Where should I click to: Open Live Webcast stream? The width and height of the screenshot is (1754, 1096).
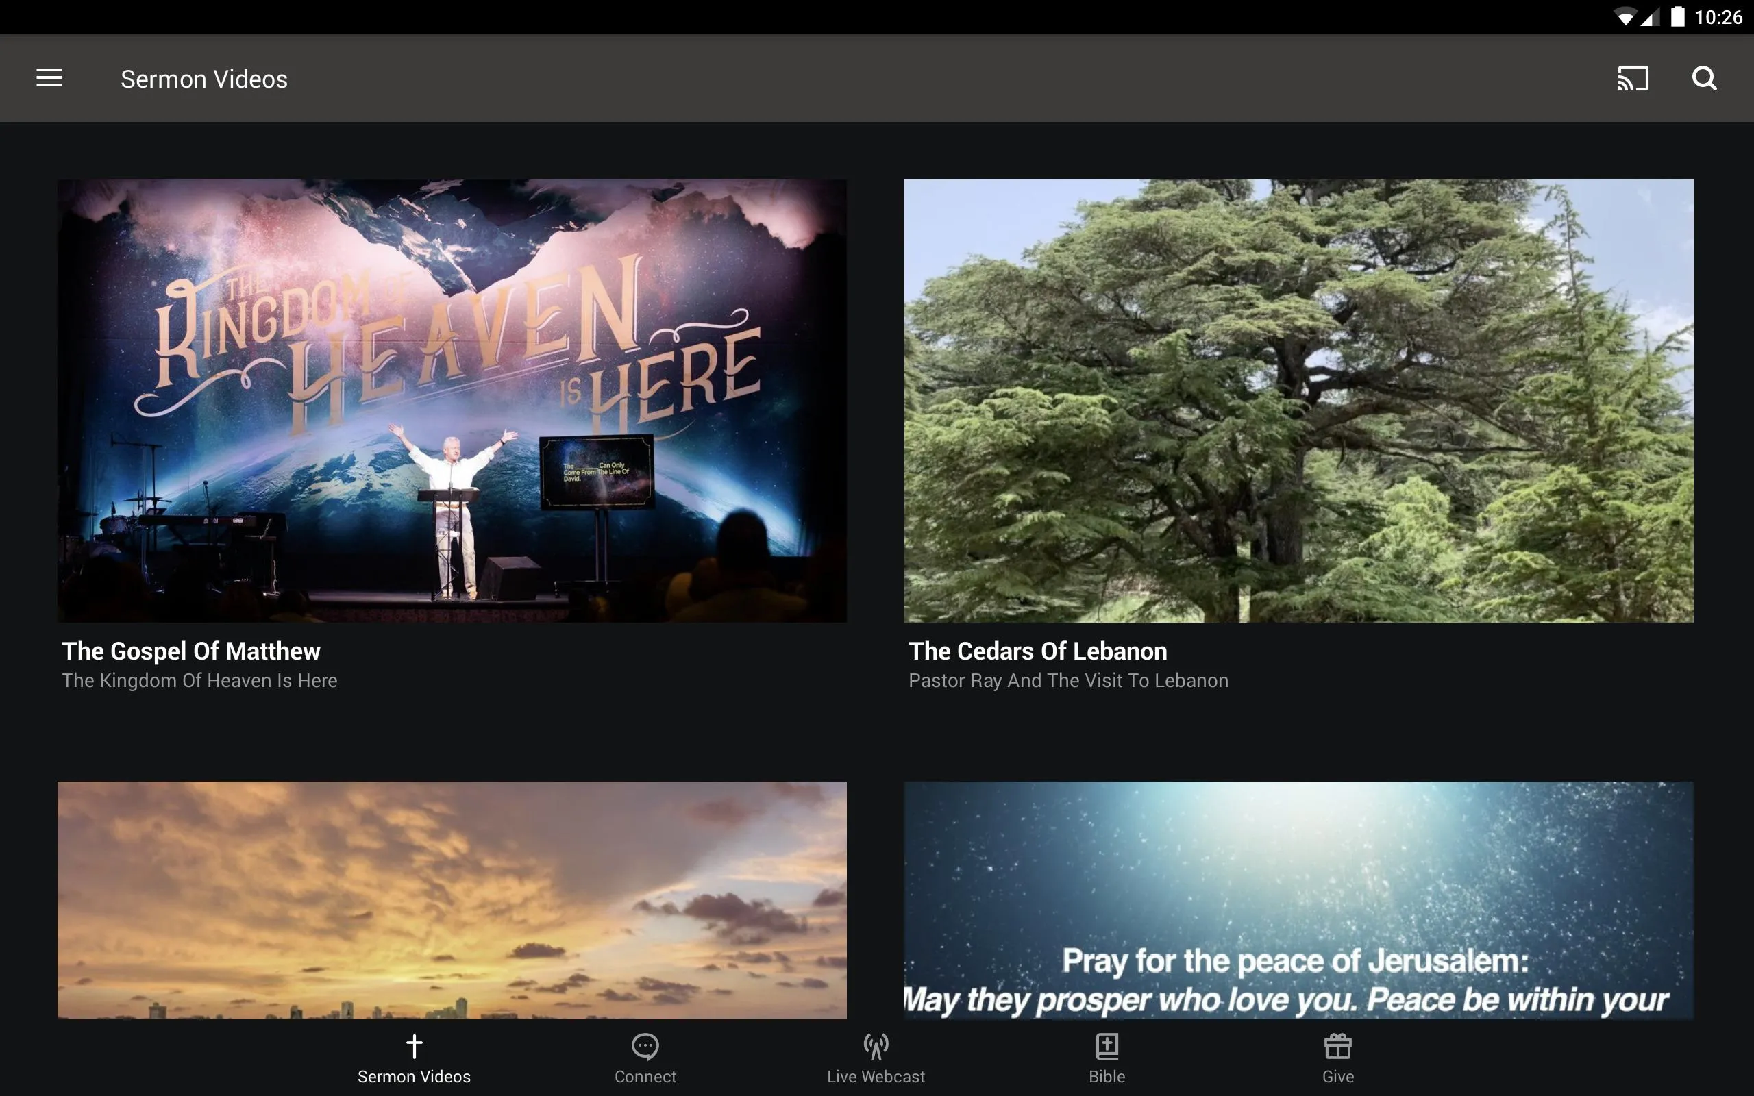(x=876, y=1058)
